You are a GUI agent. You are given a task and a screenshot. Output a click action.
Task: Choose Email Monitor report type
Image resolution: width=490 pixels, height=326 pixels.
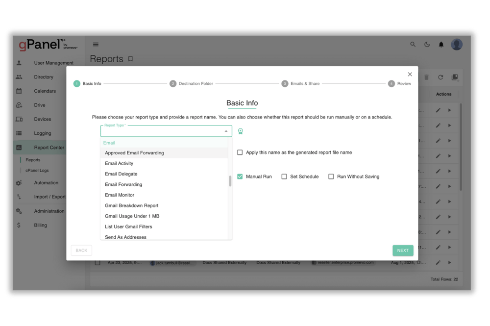(x=164, y=195)
